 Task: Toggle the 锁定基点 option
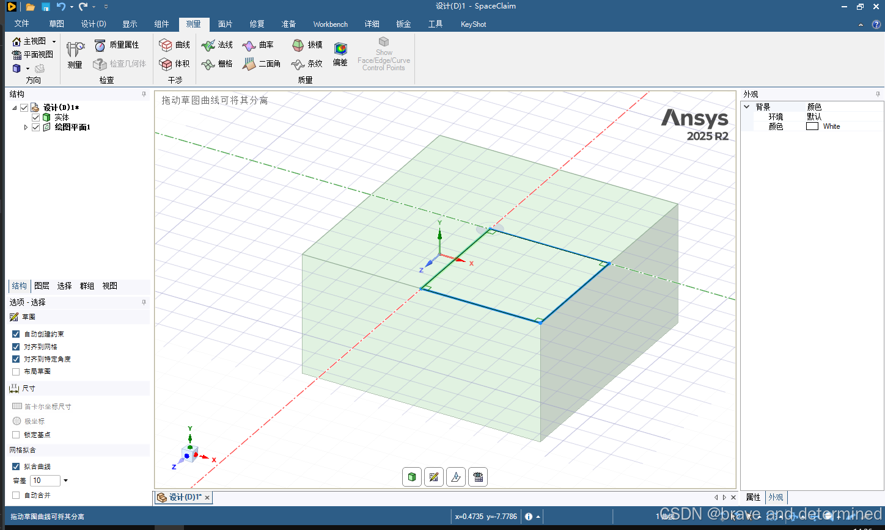[x=15, y=434]
